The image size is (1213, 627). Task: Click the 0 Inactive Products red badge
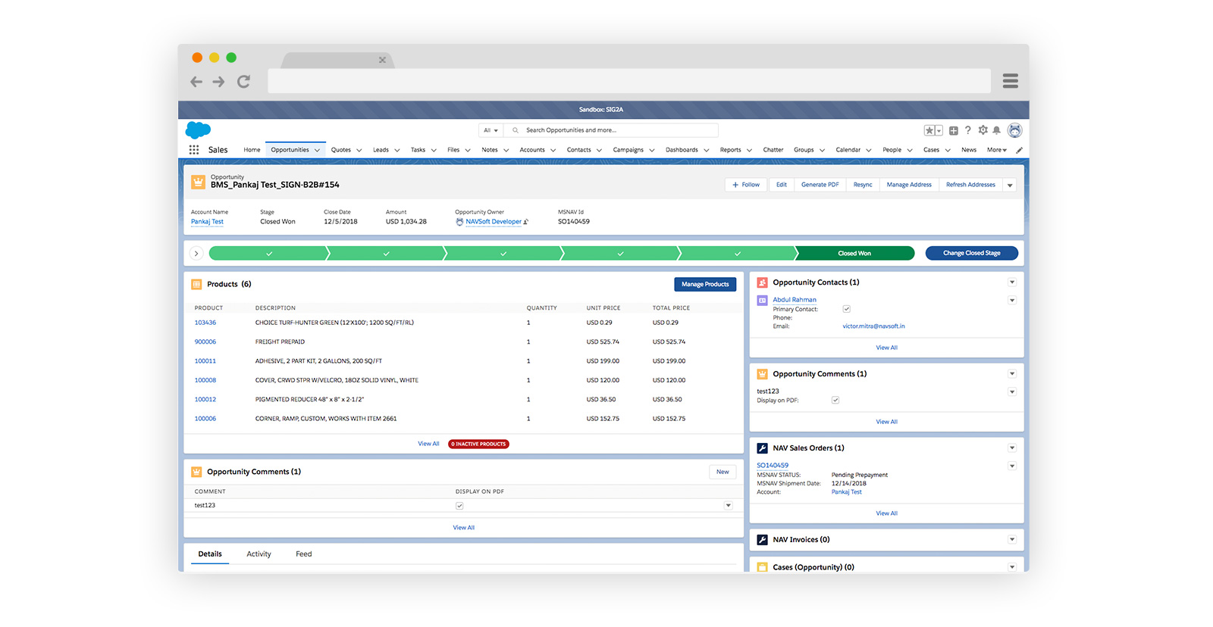click(478, 445)
